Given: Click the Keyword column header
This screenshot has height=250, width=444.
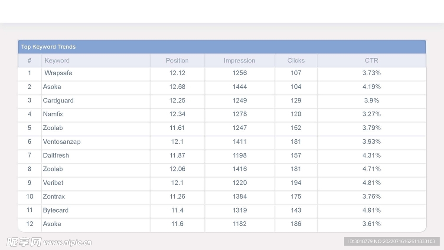Looking at the screenshot, I should (57, 61).
